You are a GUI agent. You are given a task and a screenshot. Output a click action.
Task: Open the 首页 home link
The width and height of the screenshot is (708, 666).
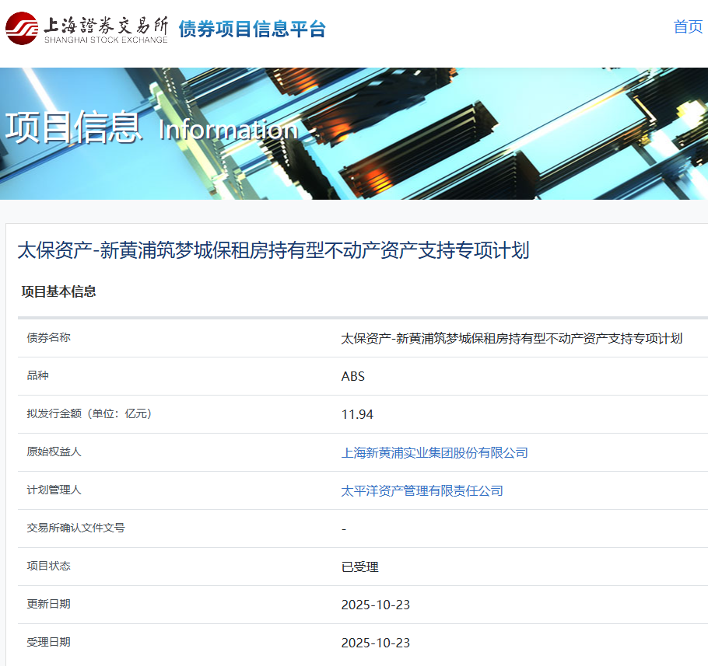pos(688,26)
